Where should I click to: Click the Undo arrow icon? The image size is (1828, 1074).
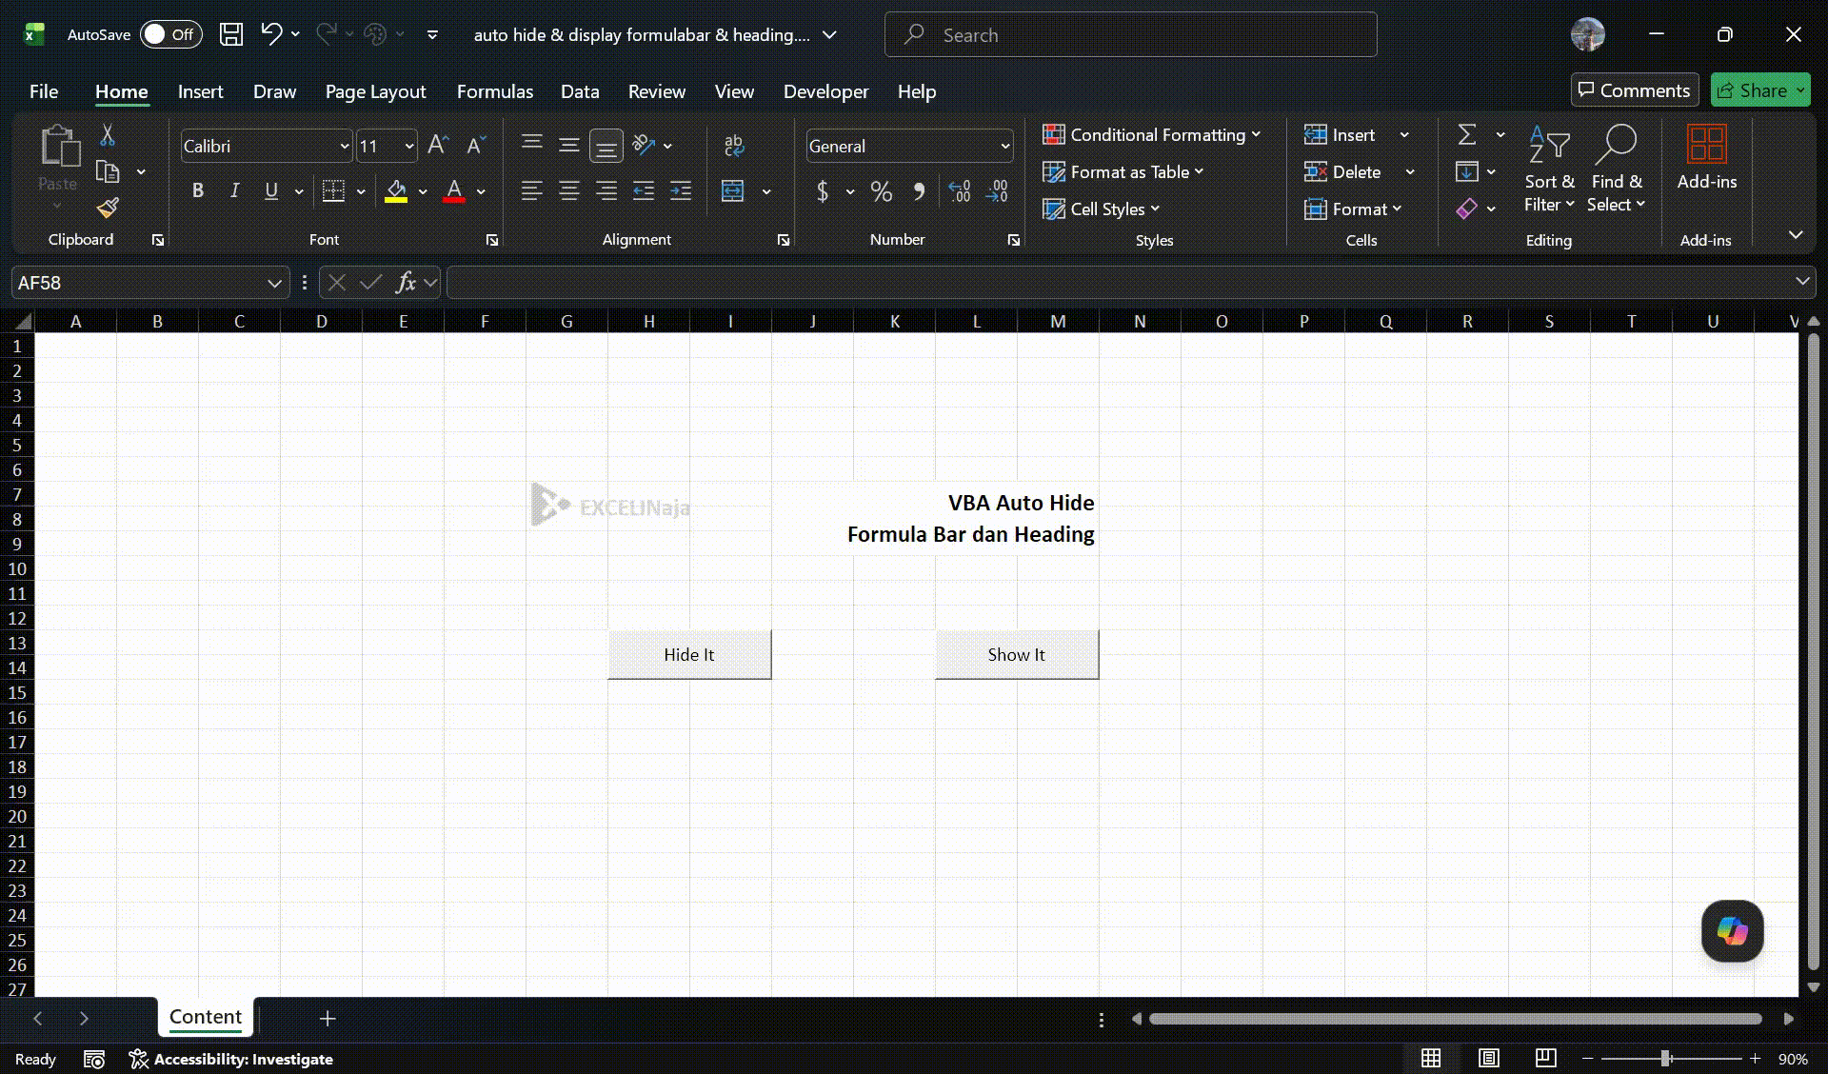coord(271,34)
